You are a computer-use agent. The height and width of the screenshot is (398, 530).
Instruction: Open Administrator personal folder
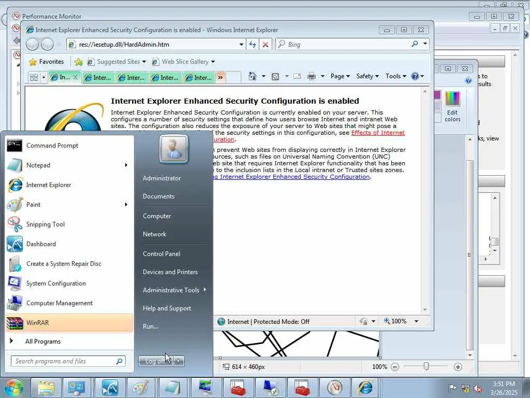161,178
